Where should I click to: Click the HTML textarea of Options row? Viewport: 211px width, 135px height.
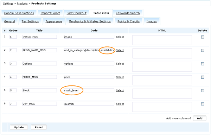[x=162, y=67]
